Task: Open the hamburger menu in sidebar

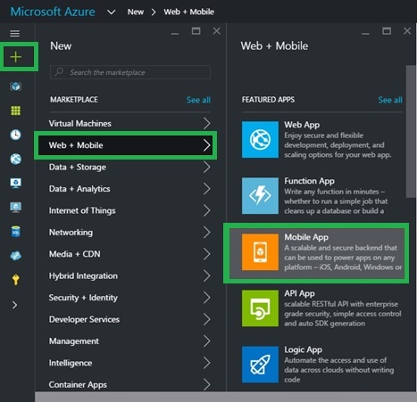Action: [15, 33]
